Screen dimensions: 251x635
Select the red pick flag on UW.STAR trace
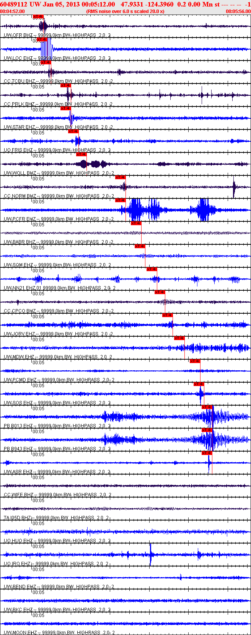(x=66, y=108)
